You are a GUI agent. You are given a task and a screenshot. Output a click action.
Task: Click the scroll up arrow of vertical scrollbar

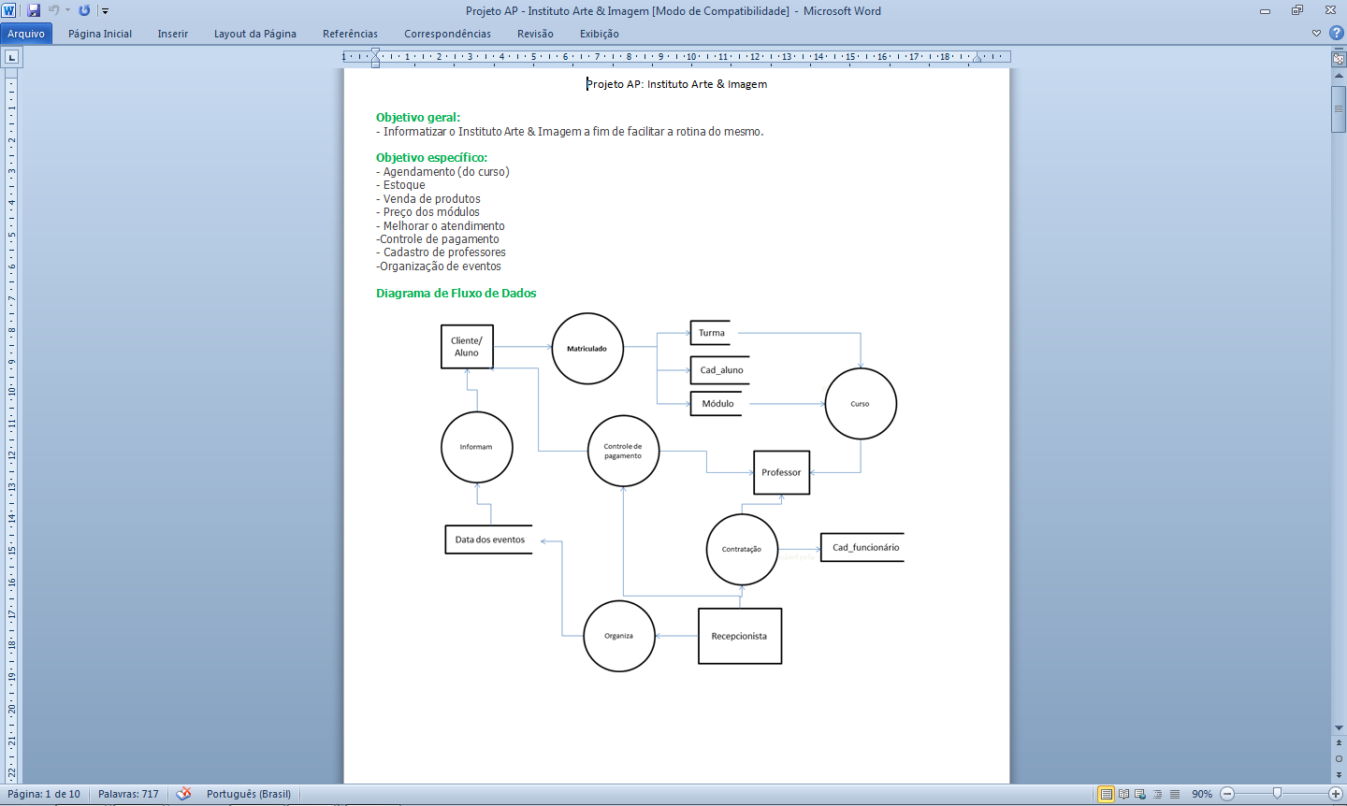(x=1339, y=76)
